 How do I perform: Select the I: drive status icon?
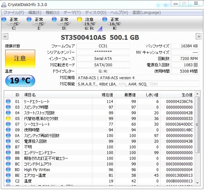(29, 19)
